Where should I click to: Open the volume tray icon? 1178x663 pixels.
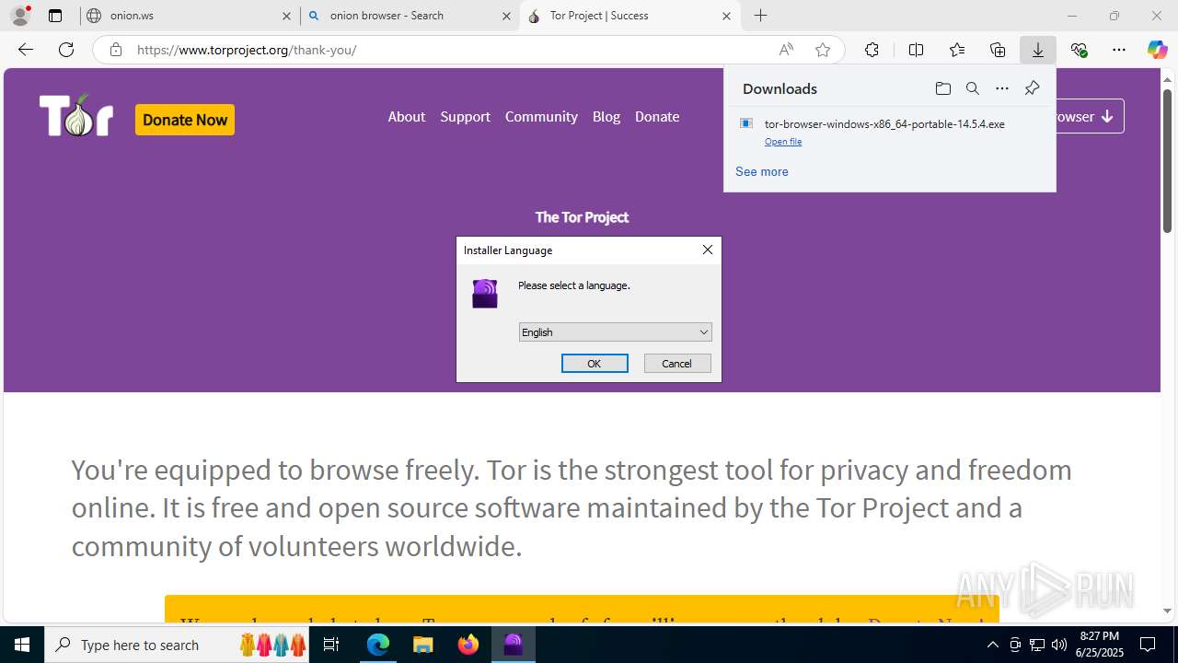tap(1058, 645)
